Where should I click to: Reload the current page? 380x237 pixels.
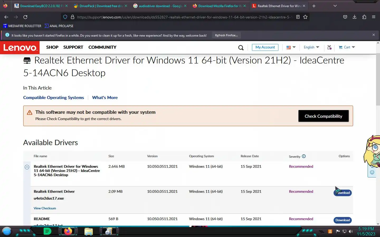pyautogui.click(x=25, y=17)
